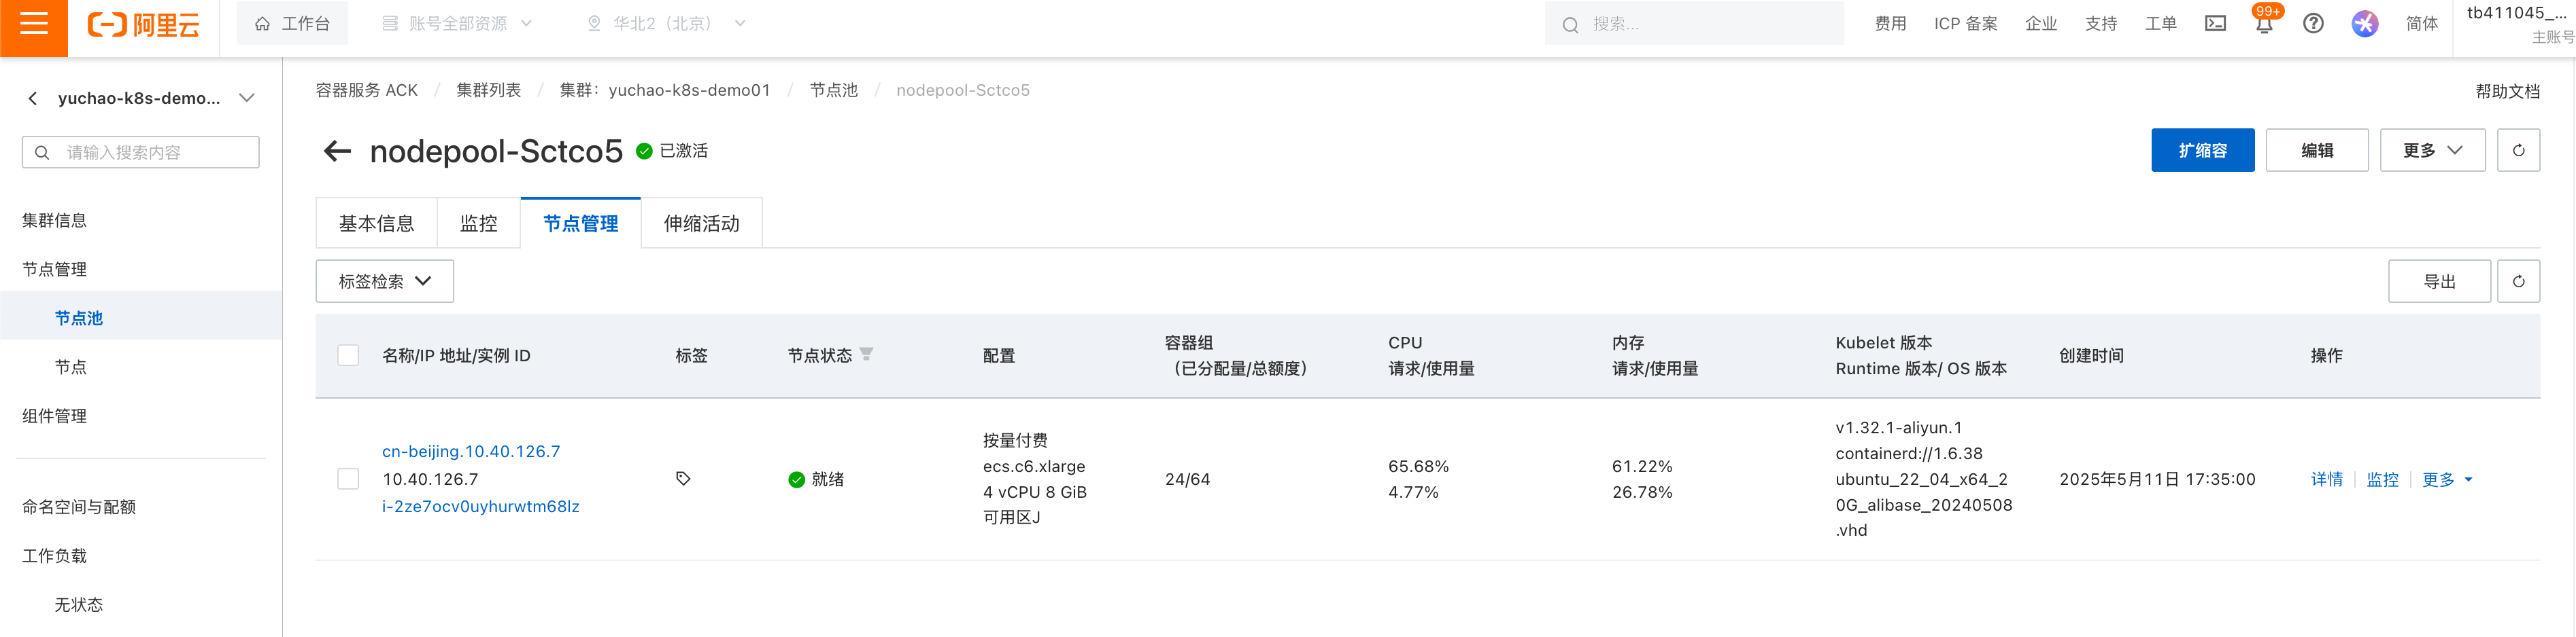
Task: Click the node's label tag icon
Action: [x=683, y=479]
